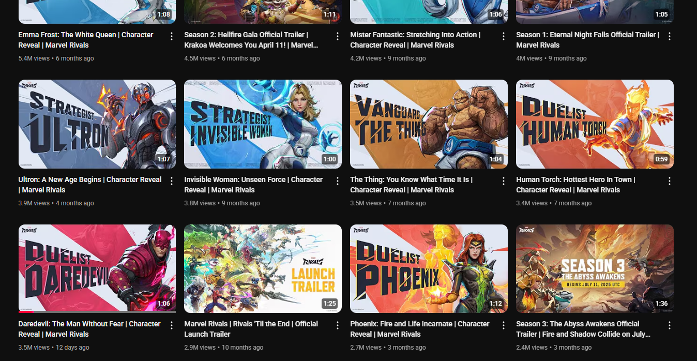Click '5.4M views • 6 months ago' text
This screenshot has width=697, height=361.
56,58
